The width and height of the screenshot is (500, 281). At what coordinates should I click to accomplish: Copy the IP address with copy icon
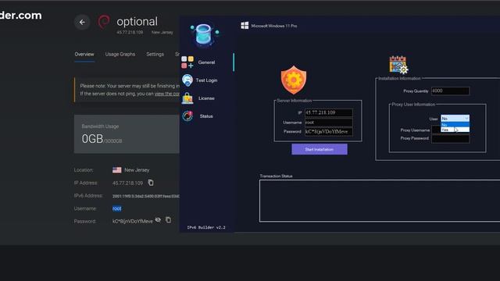pos(151,183)
